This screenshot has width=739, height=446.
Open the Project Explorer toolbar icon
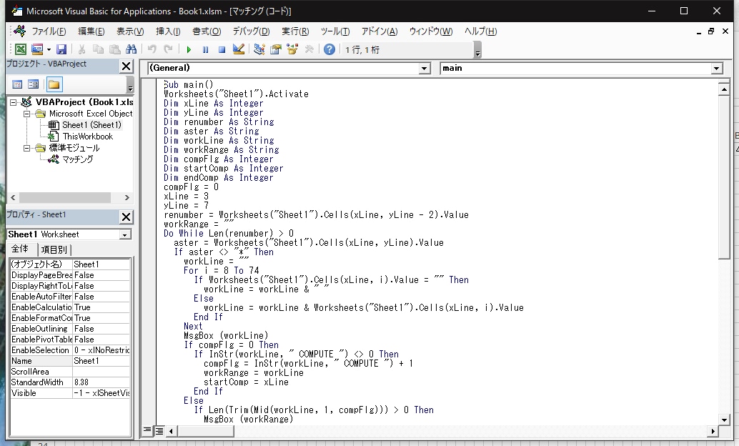(259, 49)
